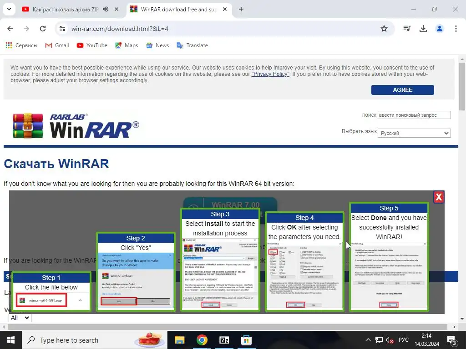Open 7-Zip from the taskbar
The height and width of the screenshot is (349, 466).
point(224,340)
